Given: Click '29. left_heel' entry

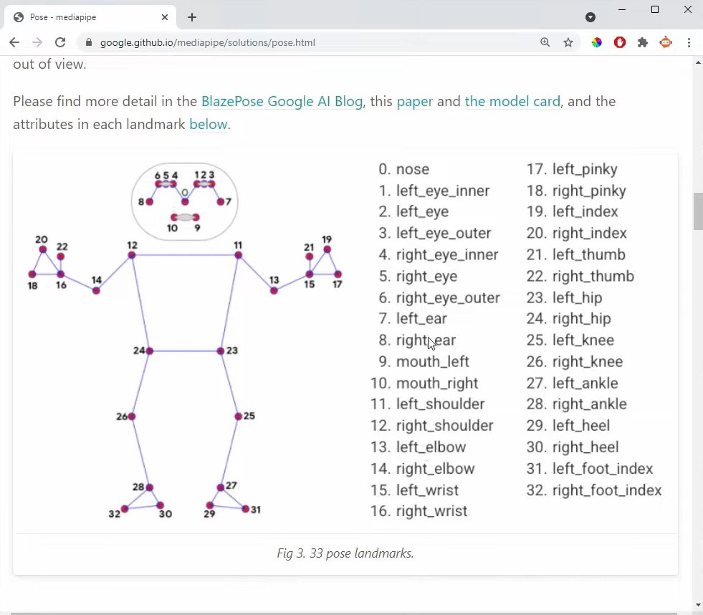Looking at the screenshot, I should [x=568, y=426].
